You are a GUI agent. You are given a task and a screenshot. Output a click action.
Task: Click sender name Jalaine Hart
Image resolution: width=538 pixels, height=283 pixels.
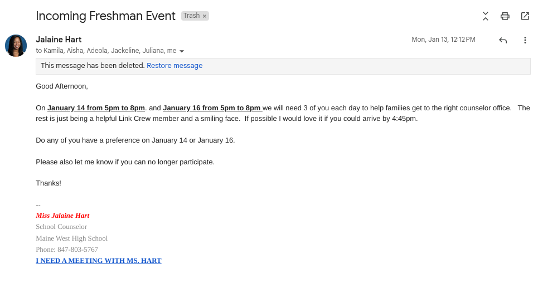[x=59, y=40]
